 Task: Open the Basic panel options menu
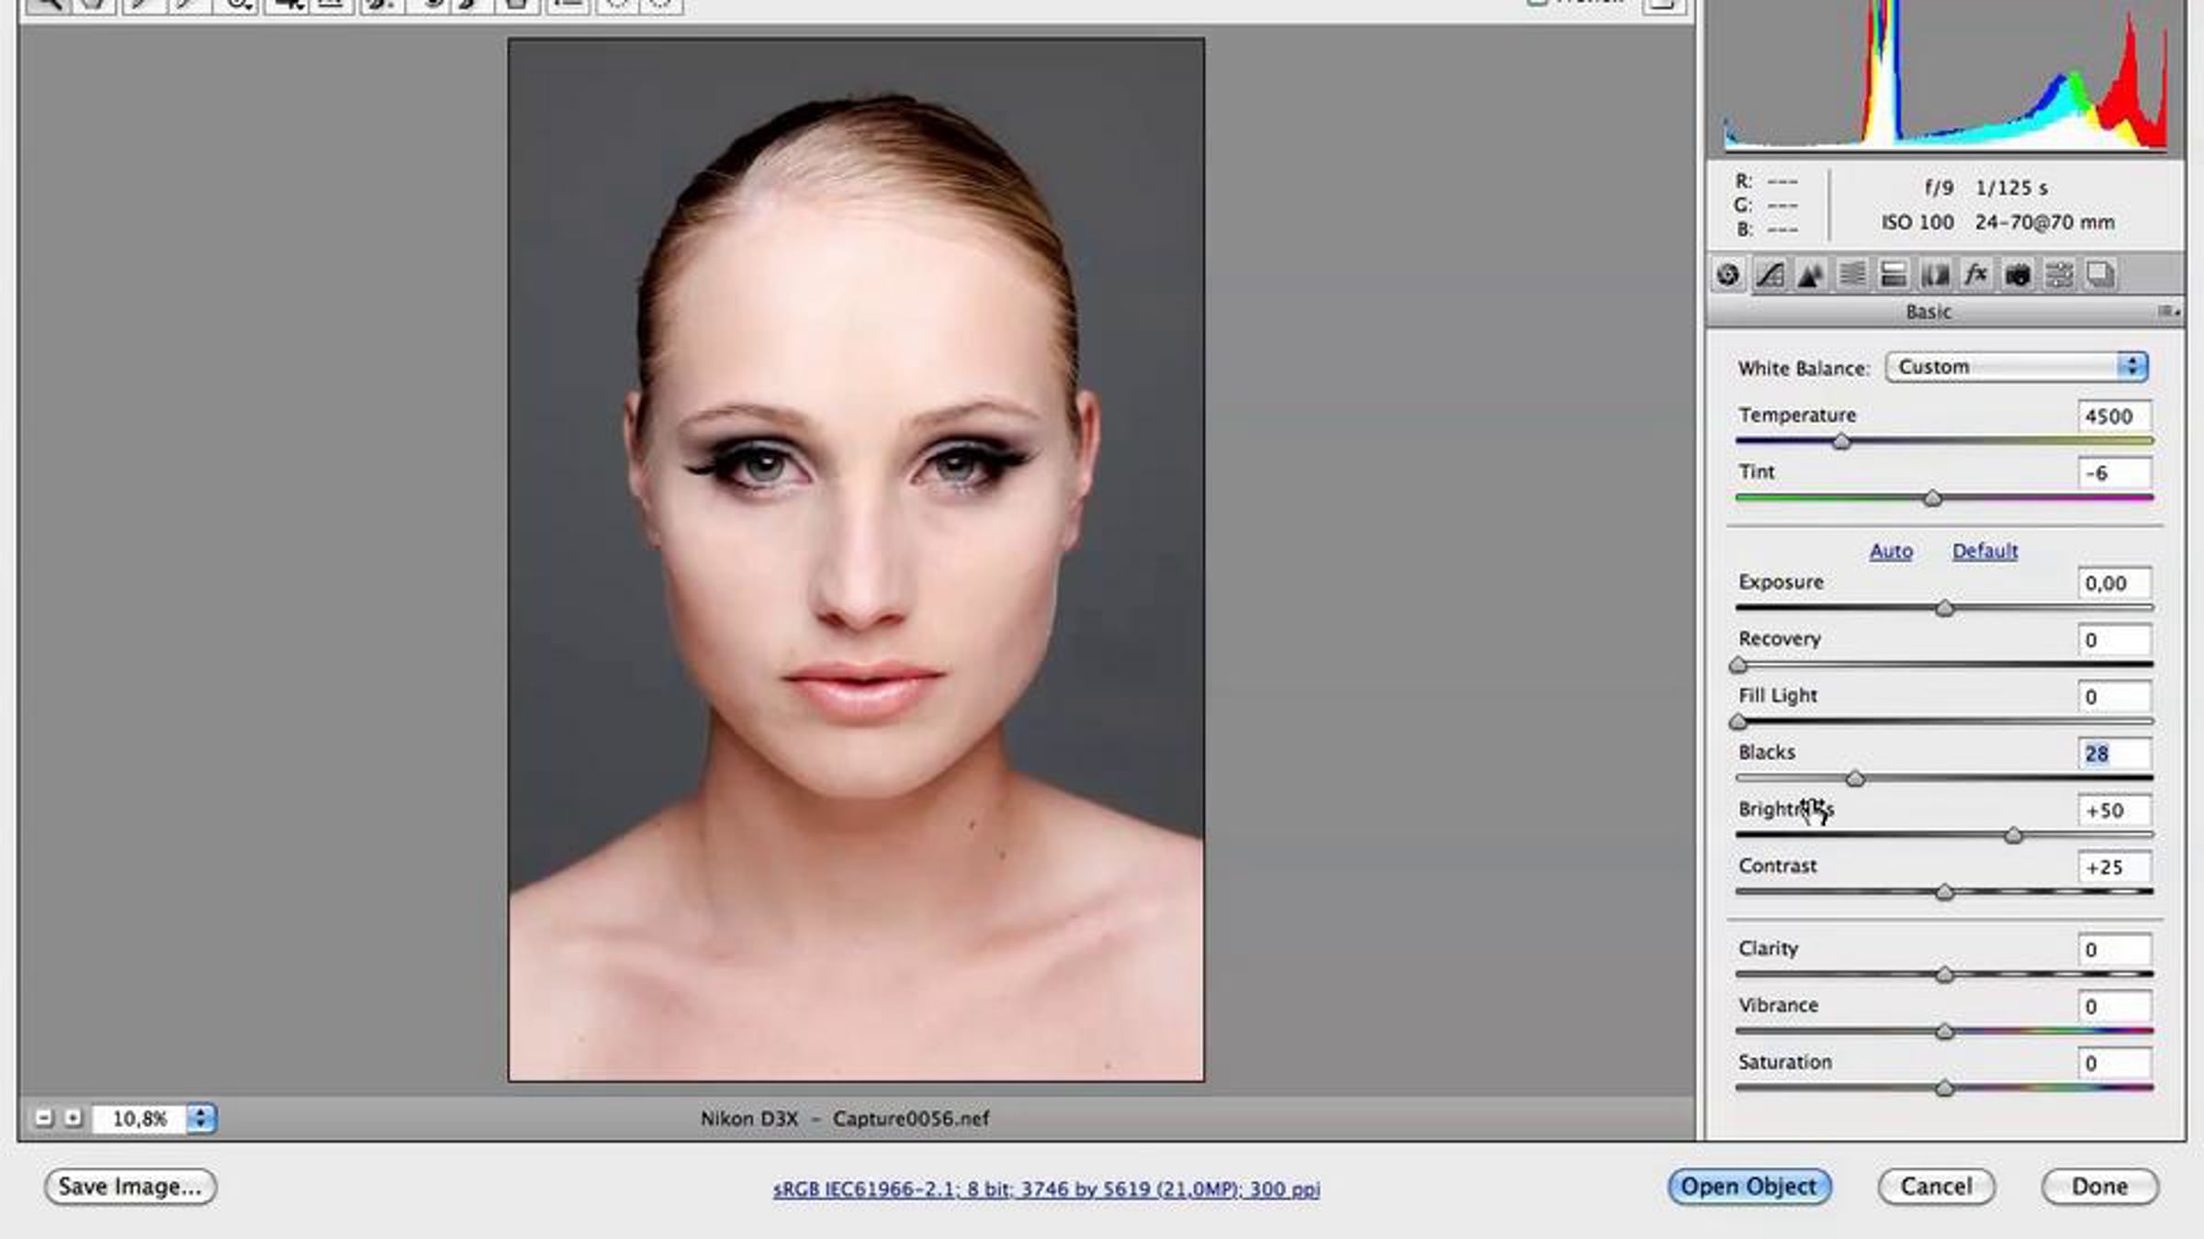2168,312
